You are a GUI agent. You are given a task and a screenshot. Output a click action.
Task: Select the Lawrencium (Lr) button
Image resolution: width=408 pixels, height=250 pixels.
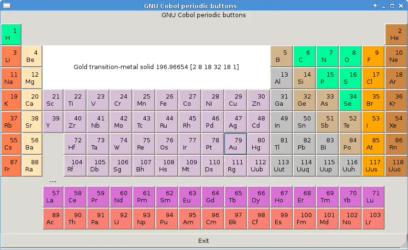tap(373, 219)
